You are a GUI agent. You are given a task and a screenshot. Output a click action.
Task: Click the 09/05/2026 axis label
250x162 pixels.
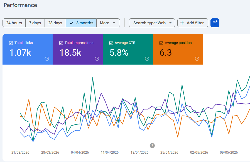click(229, 153)
